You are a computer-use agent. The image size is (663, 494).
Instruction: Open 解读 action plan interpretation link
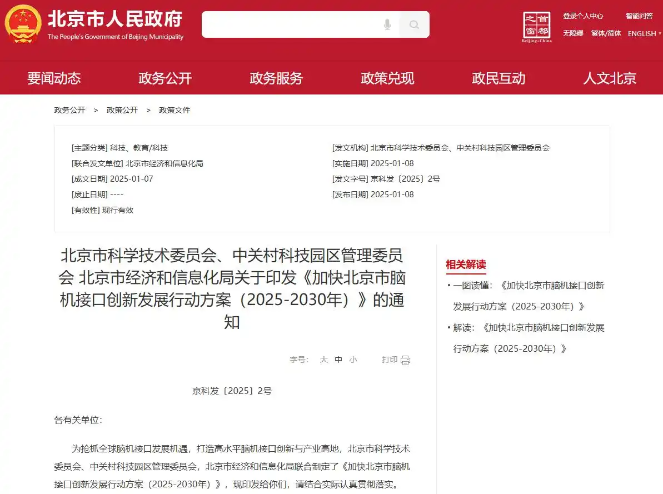pos(529,338)
